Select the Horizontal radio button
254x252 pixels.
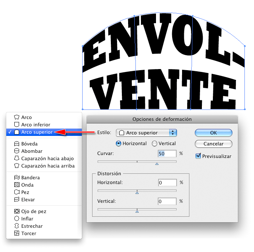119,144
